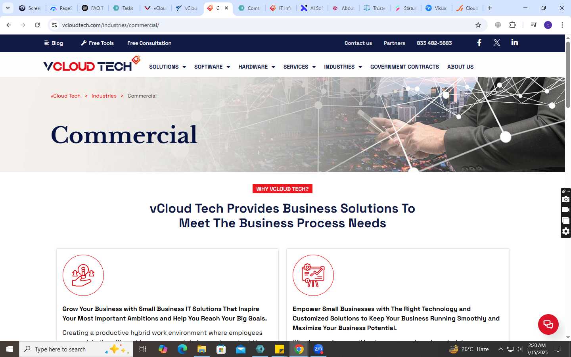The width and height of the screenshot is (571, 357).
Task: Click the screenshot camera icon on side panel
Action: pyautogui.click(x=566, y=199)
